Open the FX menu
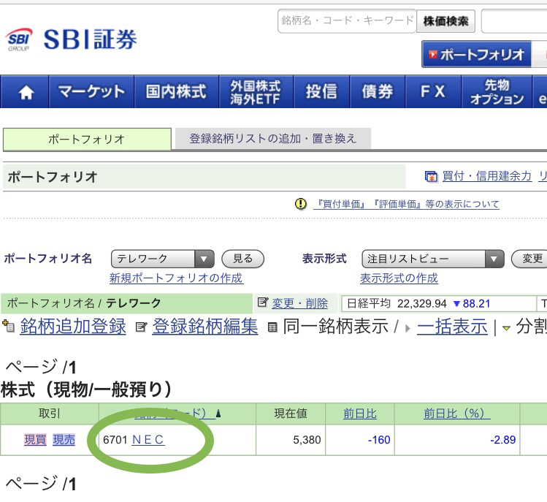The image size is (547, 502). [433, 92]
